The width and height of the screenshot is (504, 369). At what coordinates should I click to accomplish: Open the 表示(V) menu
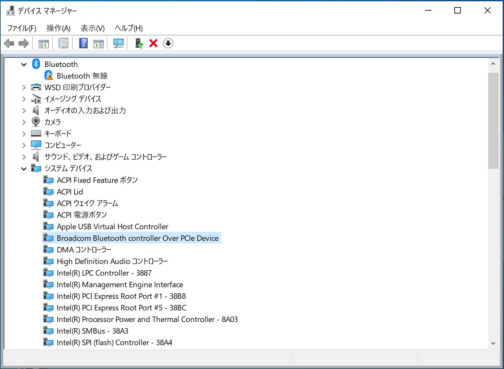[x=92, y=28]
